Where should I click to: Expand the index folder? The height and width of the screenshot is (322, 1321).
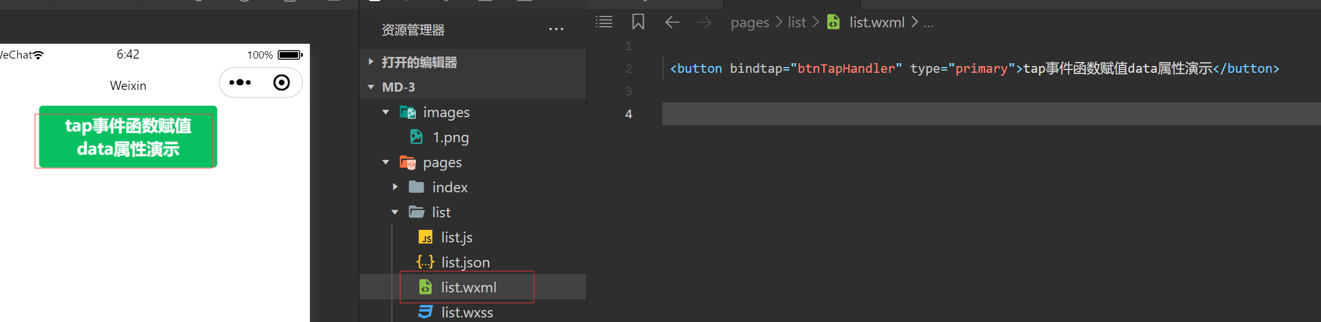click(x=395, y=187)
